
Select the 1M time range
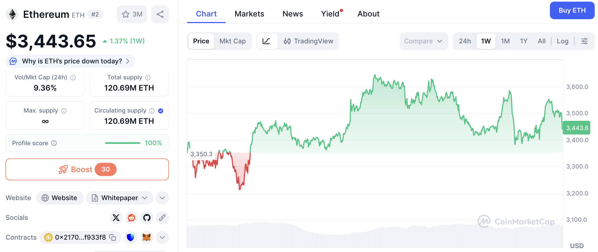point(505,41)
